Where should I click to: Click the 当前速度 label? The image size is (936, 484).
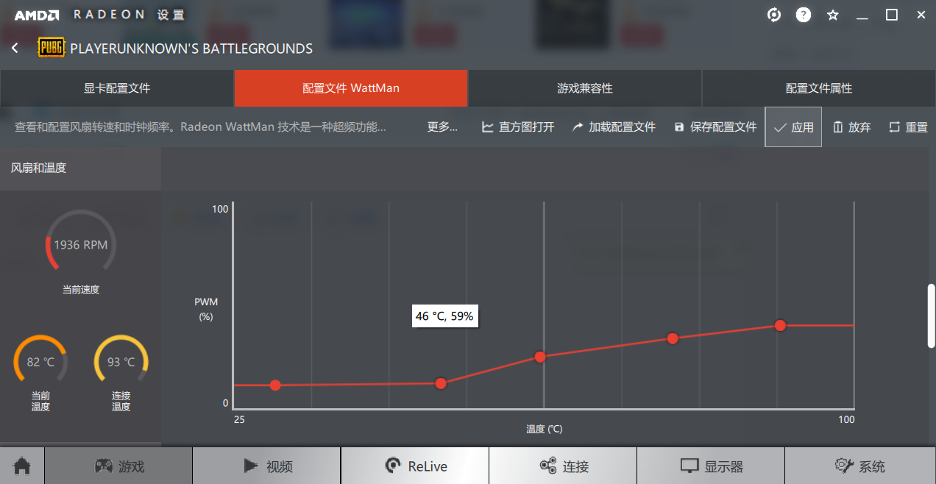pyautogui.click(x=81, y=290)
